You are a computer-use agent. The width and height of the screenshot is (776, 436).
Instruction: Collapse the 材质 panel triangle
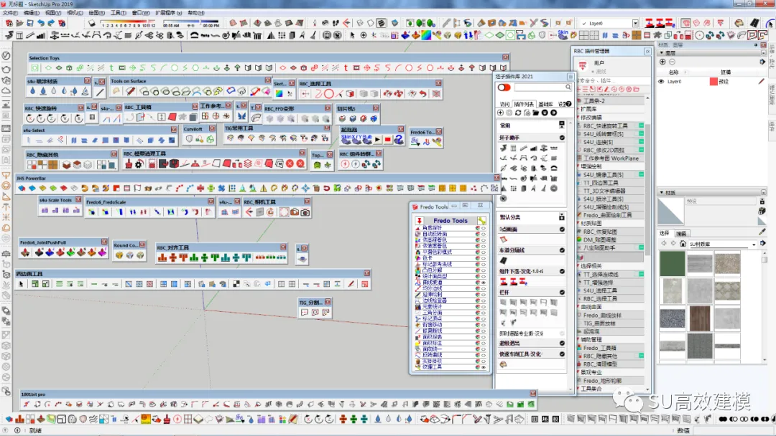click(x=662, y=193)
